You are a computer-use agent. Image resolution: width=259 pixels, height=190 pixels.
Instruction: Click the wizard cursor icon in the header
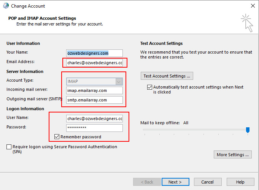[x=246, y=22]
